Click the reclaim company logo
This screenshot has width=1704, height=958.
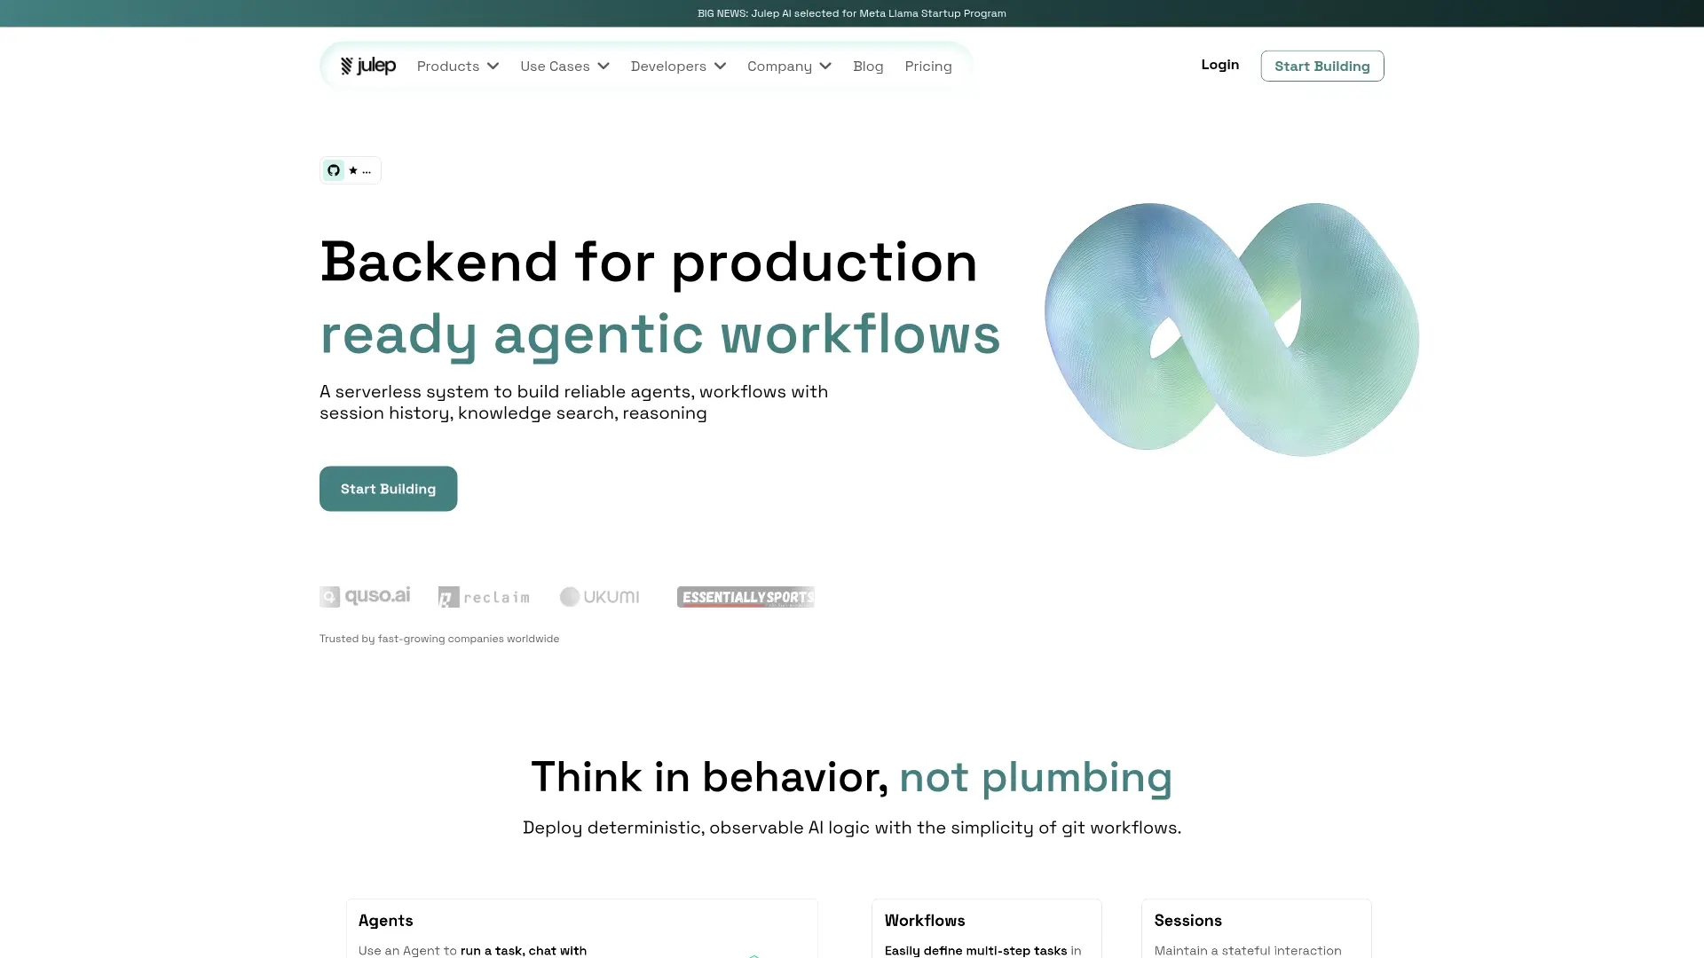click(484, 597)
